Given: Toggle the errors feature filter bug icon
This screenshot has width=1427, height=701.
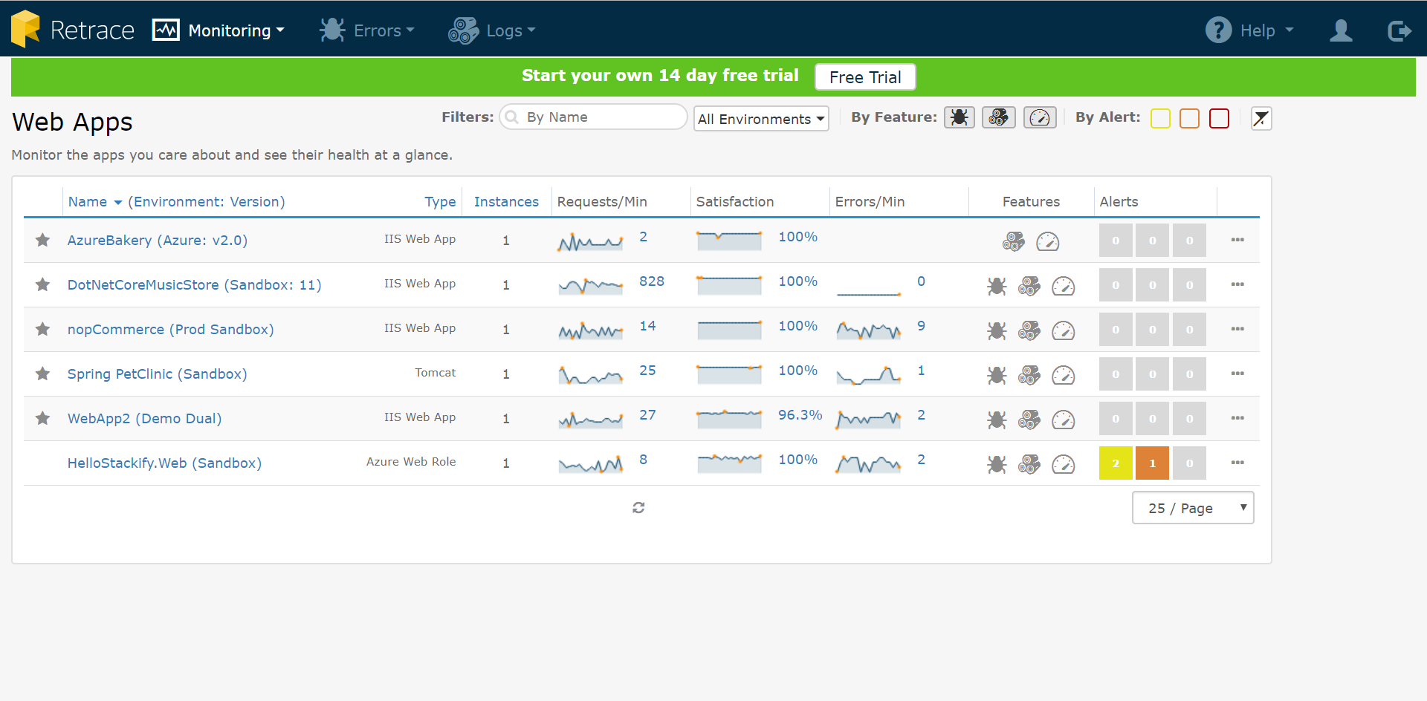Looking at the screenshot, I should (x=960, y=117).
